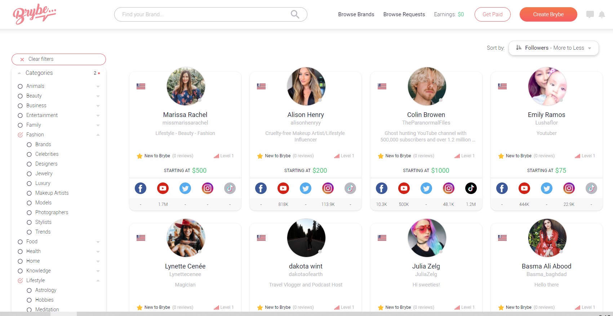Image resolution: width=613 pixels, height=316 pixels.
Task: Open the notifications bell
Action: [x=602, y=14]
